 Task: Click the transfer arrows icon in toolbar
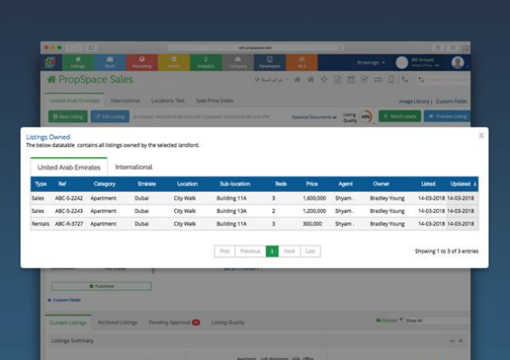point(378,80)
